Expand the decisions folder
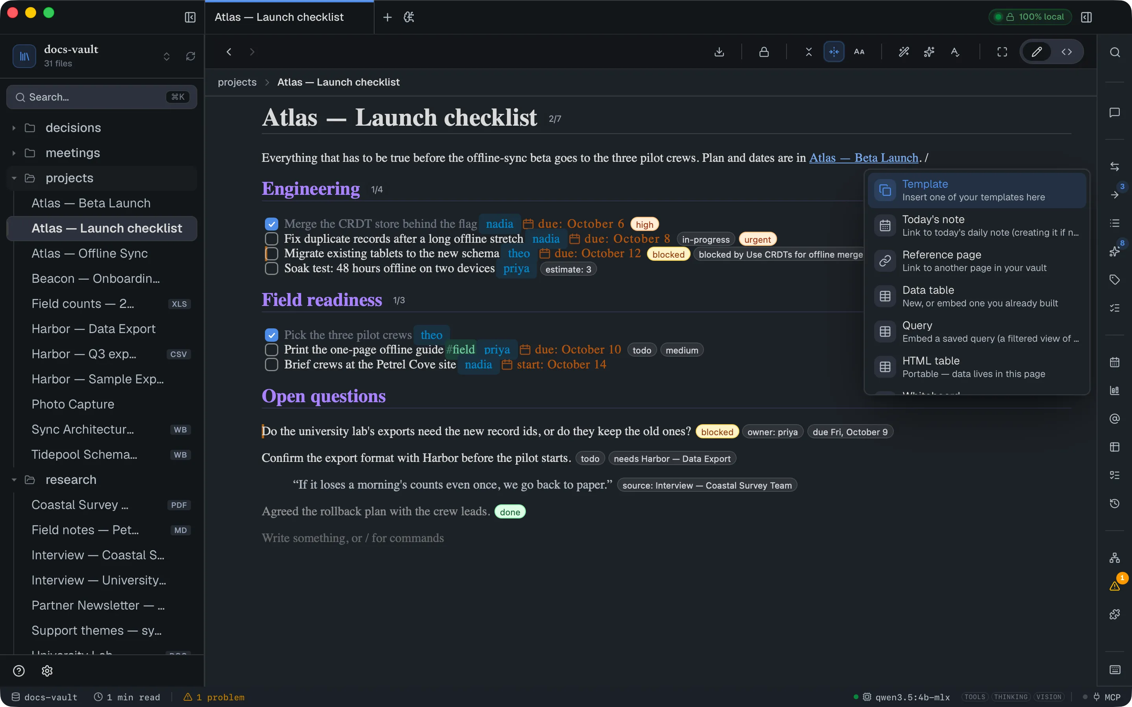 [x=14, y=128]
